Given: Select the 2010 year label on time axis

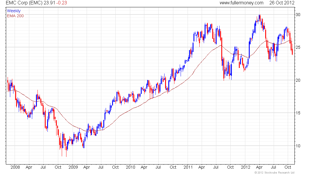Looking at the screenshot, I should coord(131,167).
